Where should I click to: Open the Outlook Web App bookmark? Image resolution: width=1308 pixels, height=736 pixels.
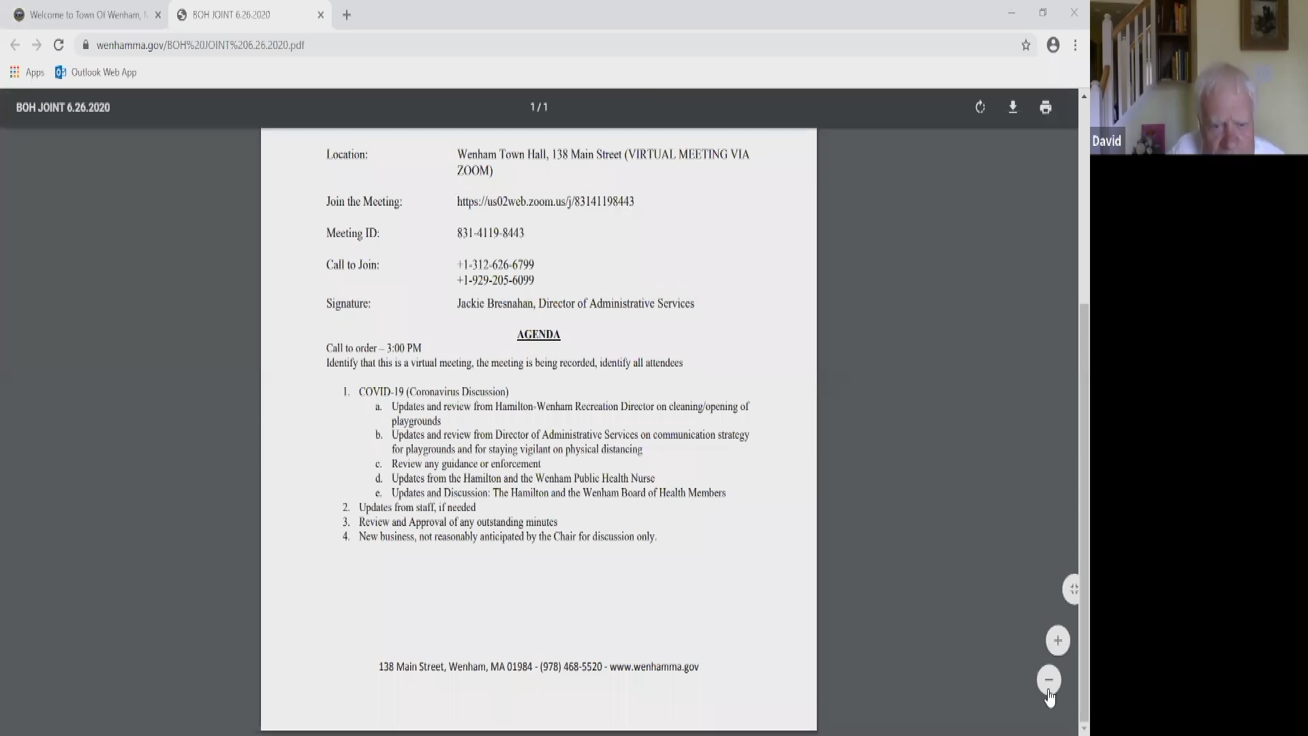[x=96, y=72]
